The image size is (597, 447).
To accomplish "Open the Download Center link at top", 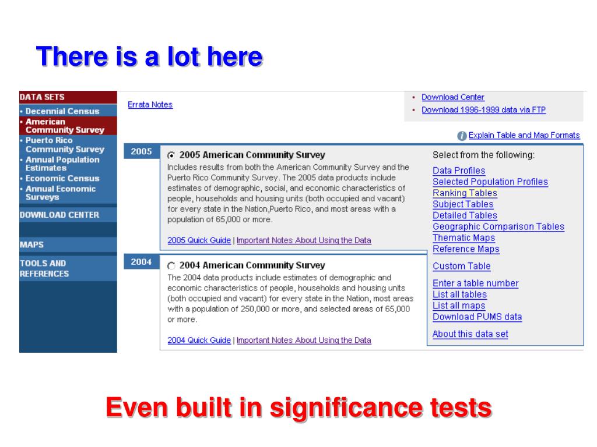I will 452,97.
